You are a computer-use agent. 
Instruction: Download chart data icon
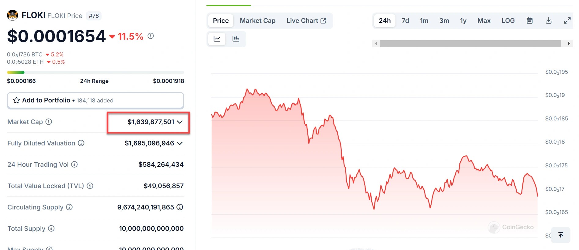(x=548, y=21)
